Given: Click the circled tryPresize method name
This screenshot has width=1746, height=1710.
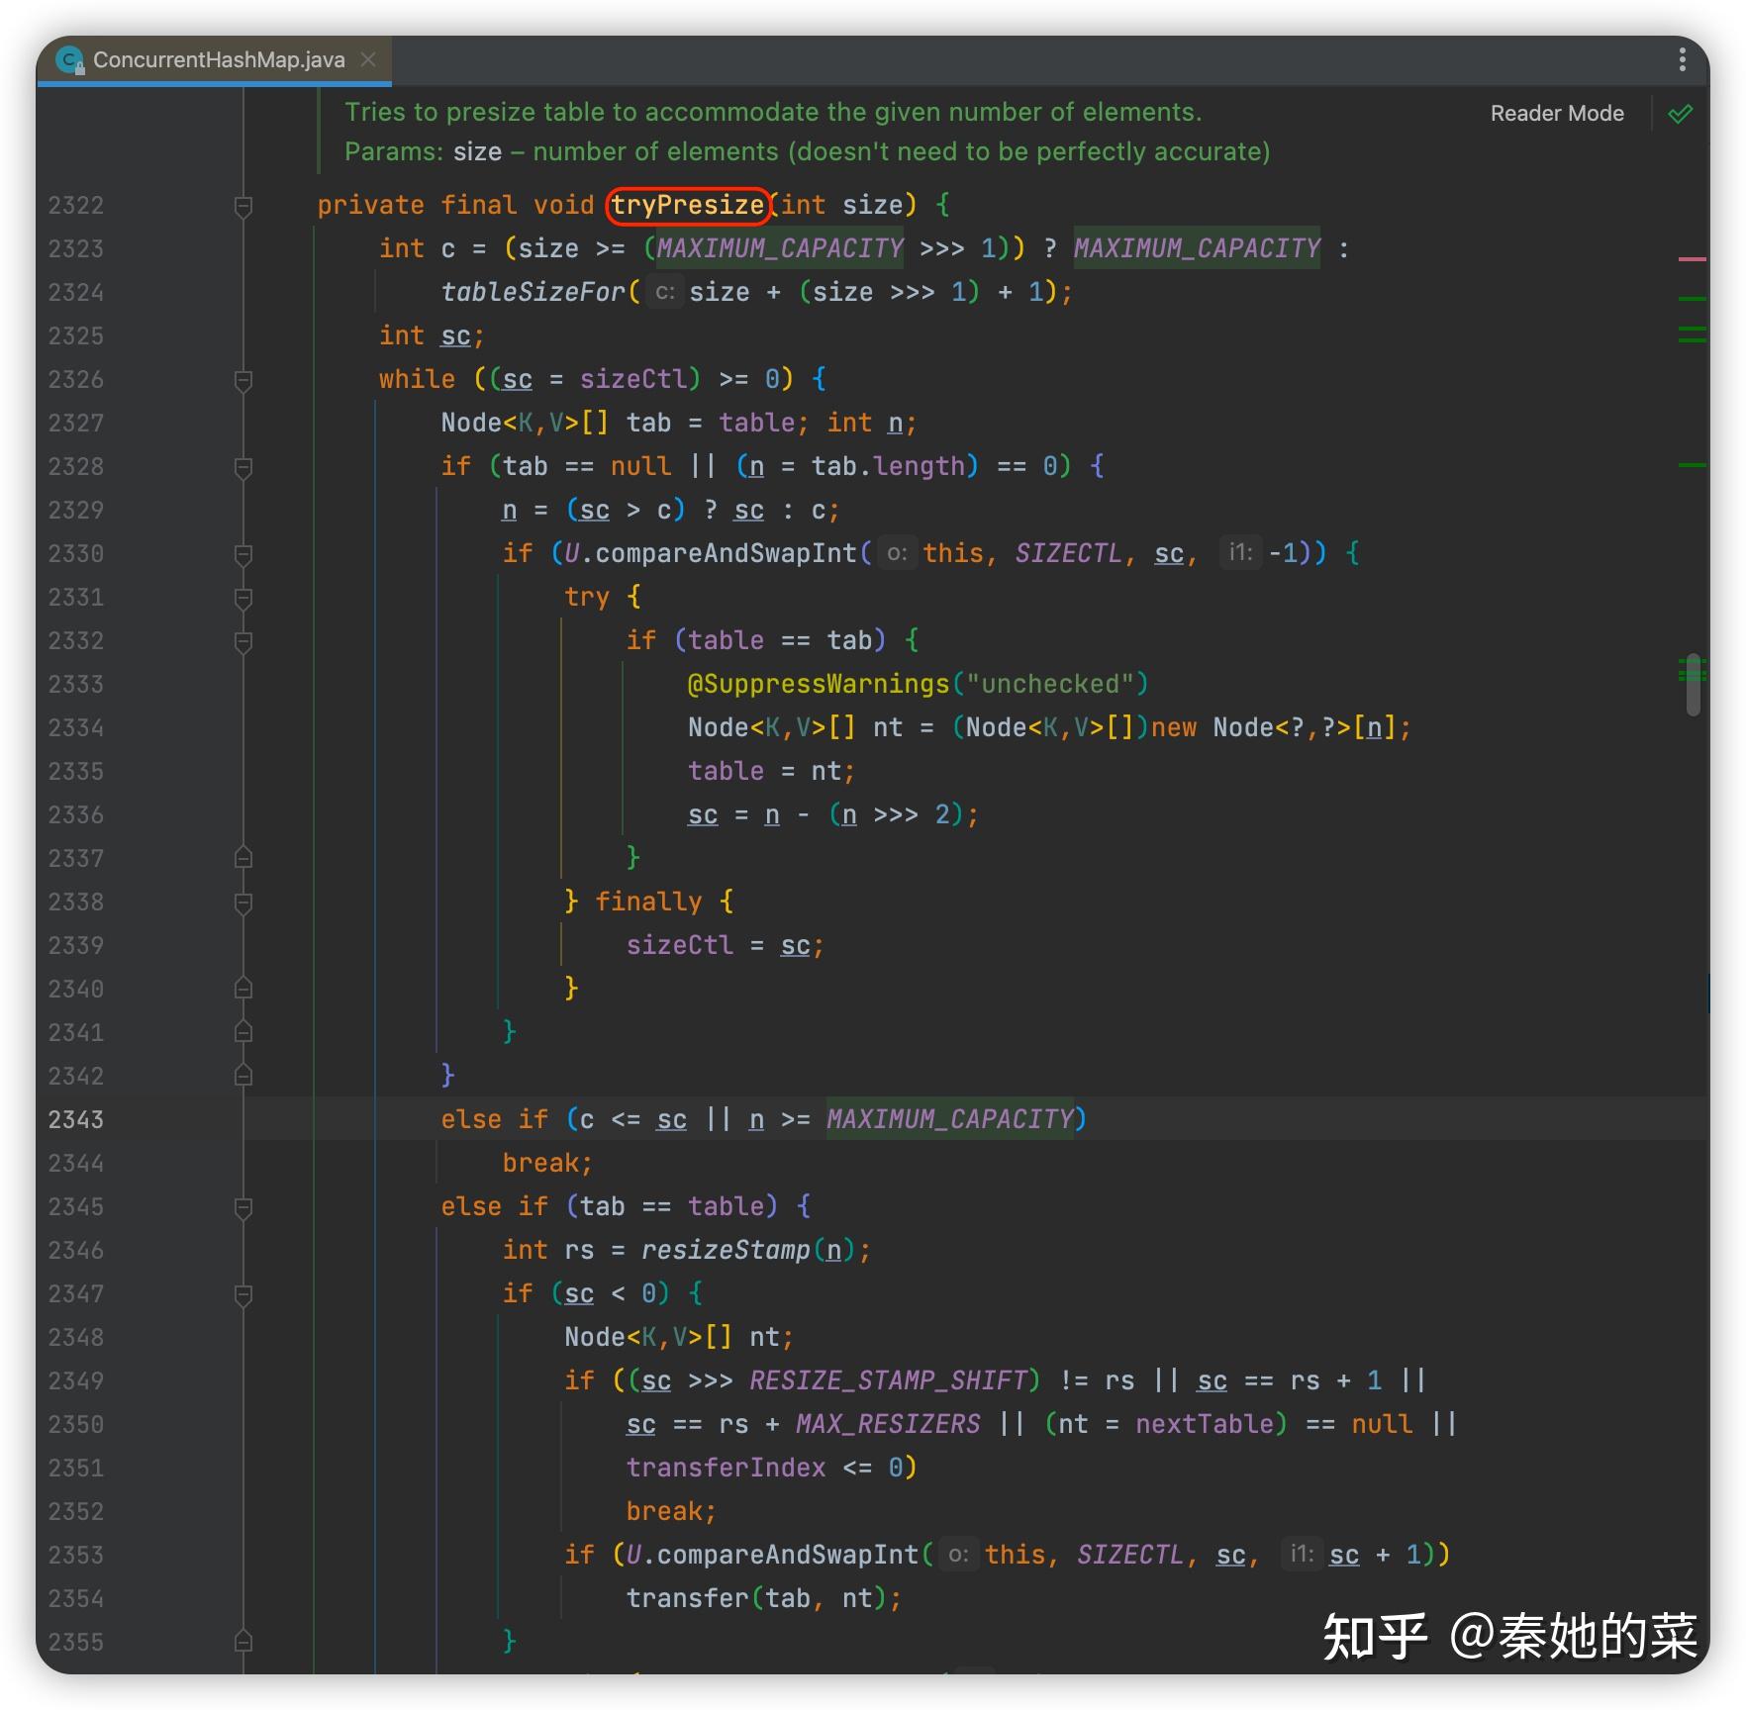Looking at the screenshot, I should click(687, 205).
